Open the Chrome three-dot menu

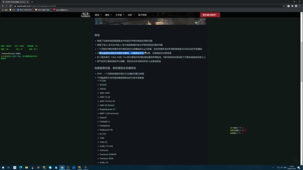[300, 6]
